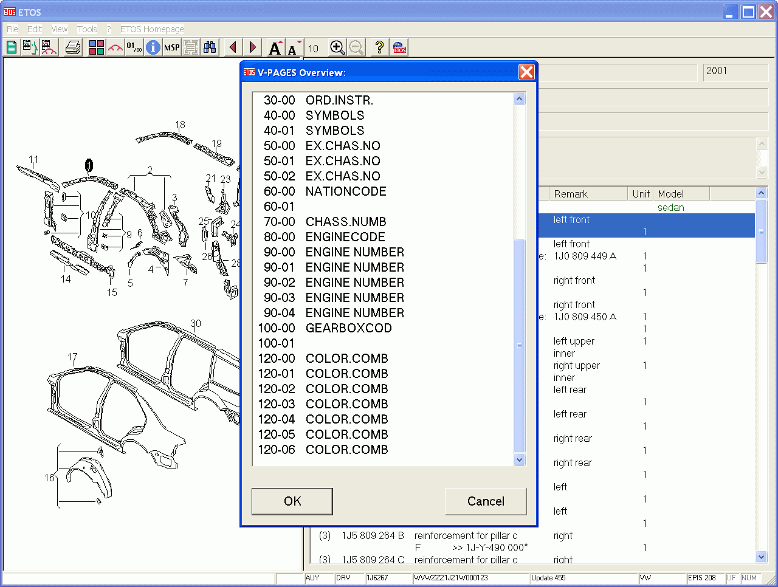
Task: Click the Unit column header
Action: click(x=641, y=194)
